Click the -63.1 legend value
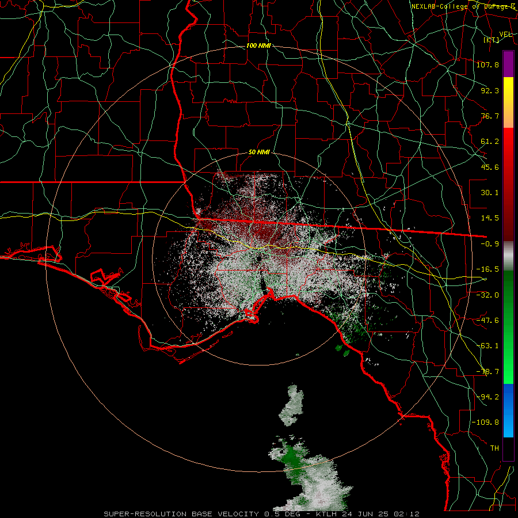The image size is (518, 518). click(487, 346)
